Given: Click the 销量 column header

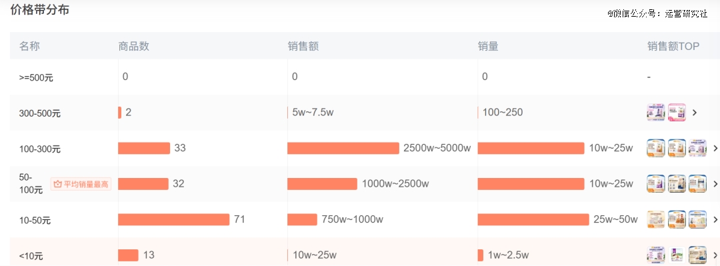Looking at the screenshot, I should click(488, 46).
